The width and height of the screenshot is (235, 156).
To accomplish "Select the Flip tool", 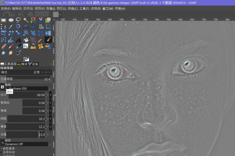I will pos(48,33).
